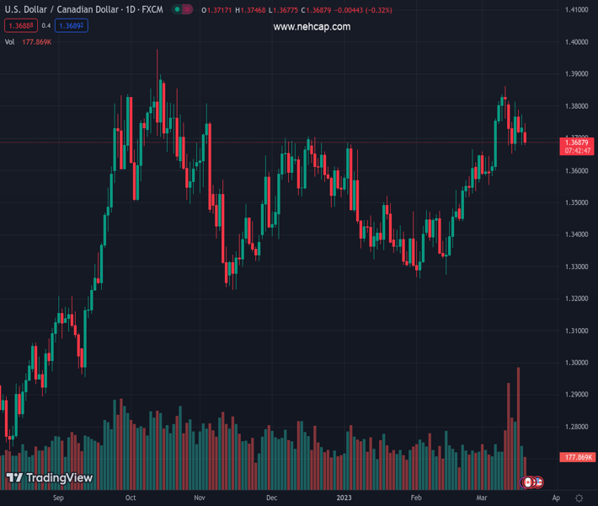Click the 1.30000 price axis level

click(576, 363)
